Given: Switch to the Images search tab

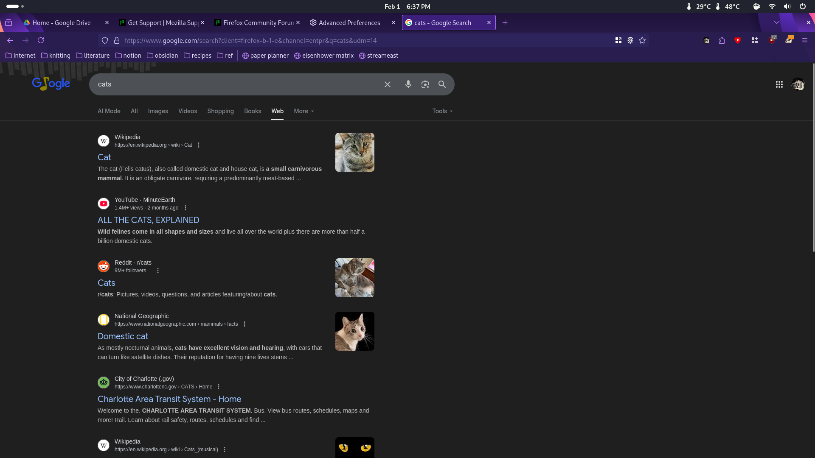Looking at the screenshot, I should [158, 111].
